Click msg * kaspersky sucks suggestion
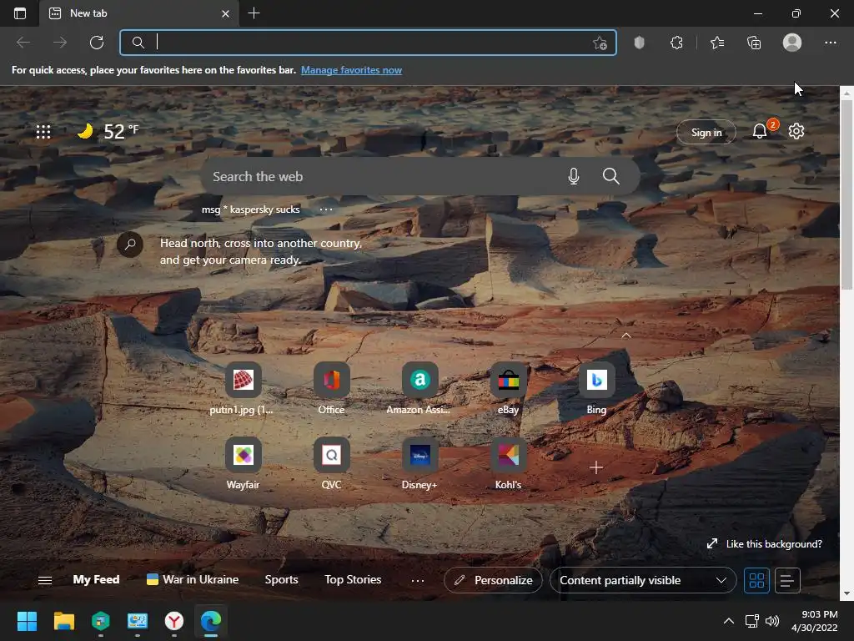Viewport: 854px width, 641px height. (x=250, y=209)
